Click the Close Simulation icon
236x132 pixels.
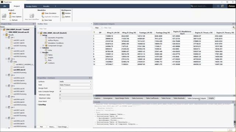(43, 13)
